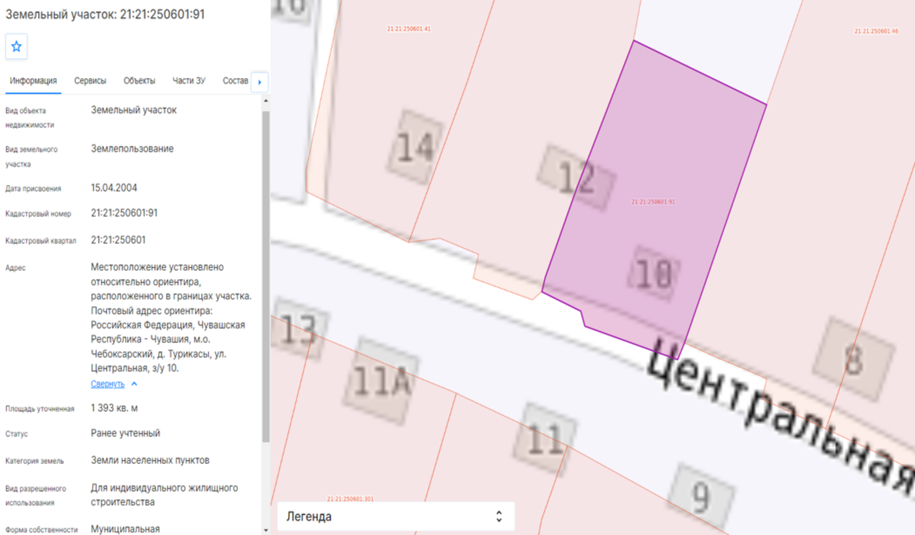Image resolution: width=915 pixels, height=535 pixels.
Task: Open the Информация tab
Action: (x=33, y=81)
